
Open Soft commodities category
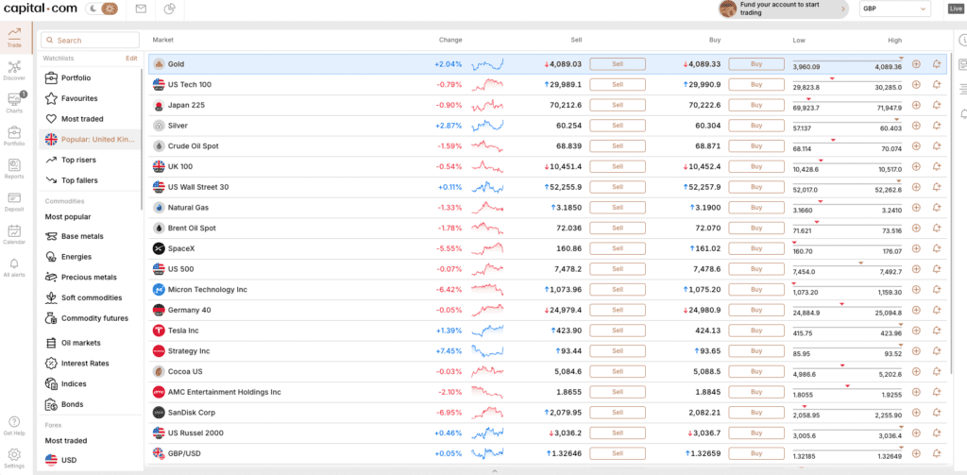90,297
